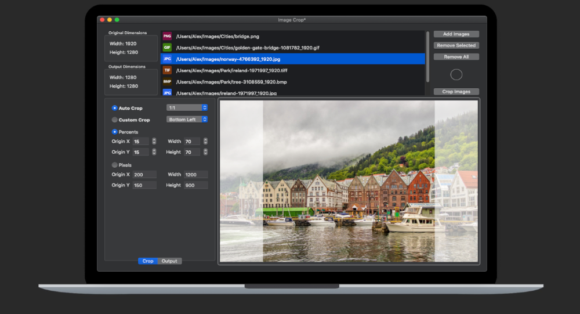Click the Remove Selected button
The width and height of the screenshot is (580, 314).
click(x=456, y=45)
